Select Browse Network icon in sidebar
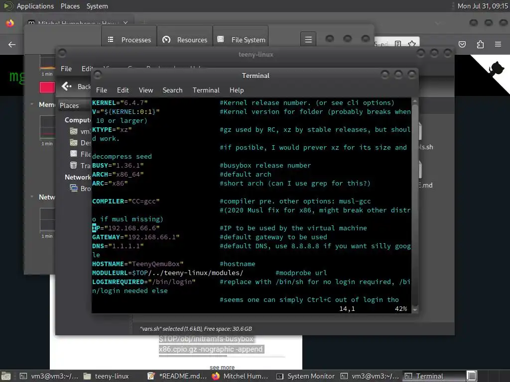 (74, 188)
